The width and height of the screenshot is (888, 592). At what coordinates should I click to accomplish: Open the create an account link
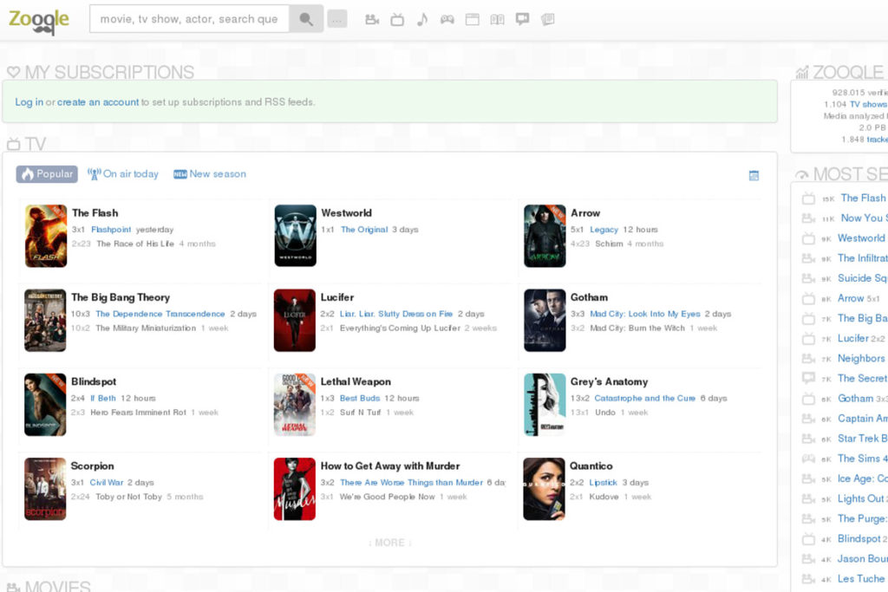pos(98,102)
